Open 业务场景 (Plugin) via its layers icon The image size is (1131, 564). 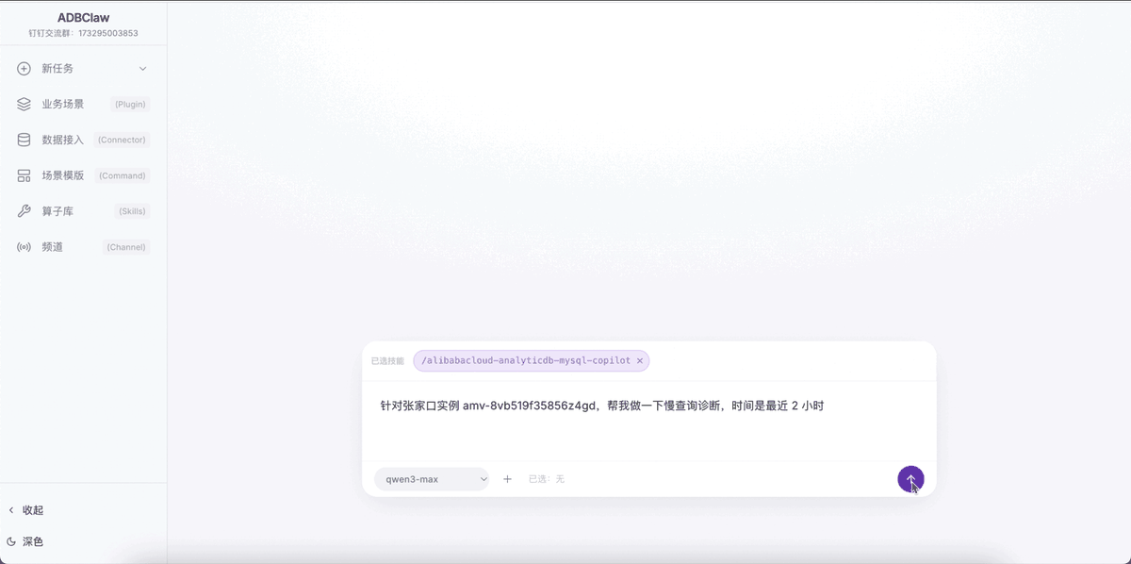(23, 104)
